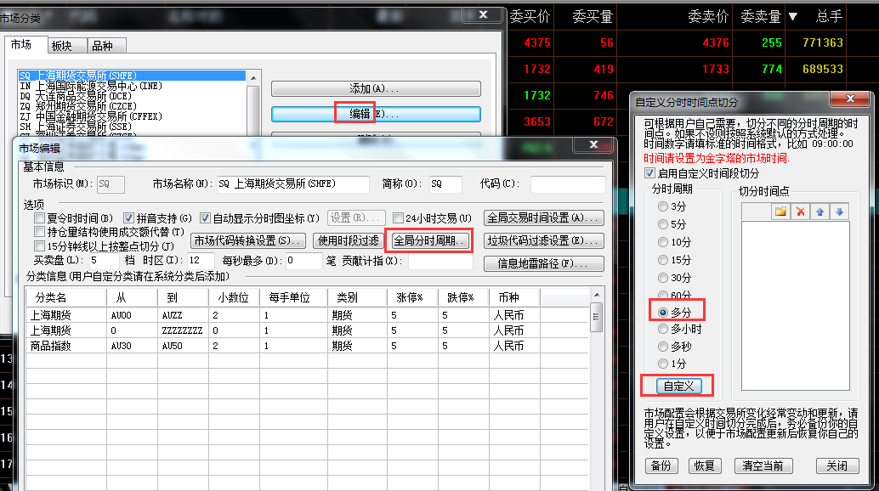Switch to the 品种 tab

point(106,46)
